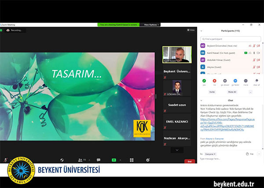Click the View layout button

click(x=191, y=30)
